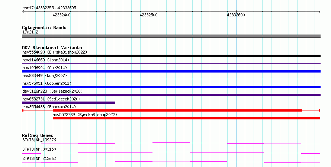This screenshot has width=331, height=167.
Task: Click variant label nsv5523739 (ByrskaBishop2022)
Action: click(x=85, y=115)
